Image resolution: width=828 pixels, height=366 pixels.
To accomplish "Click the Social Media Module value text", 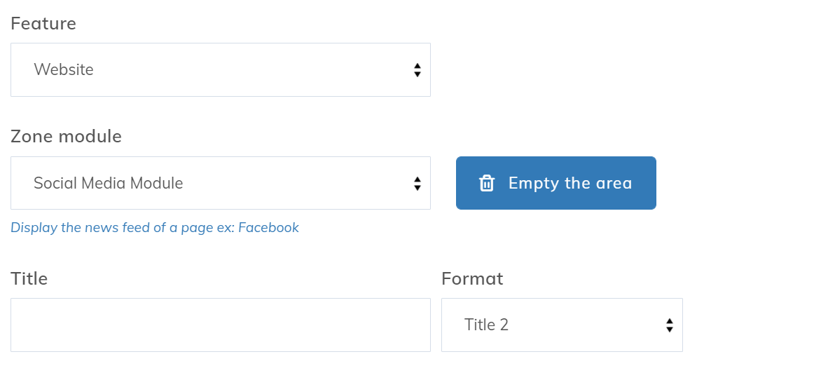I will (109, 184).
